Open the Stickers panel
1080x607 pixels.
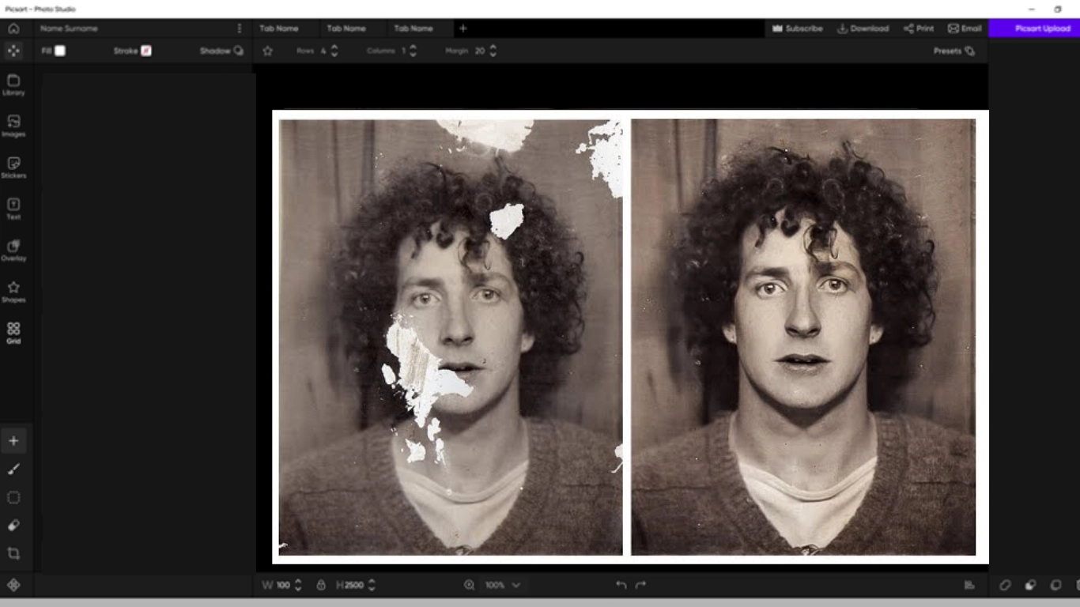click(x=13, y=168)
